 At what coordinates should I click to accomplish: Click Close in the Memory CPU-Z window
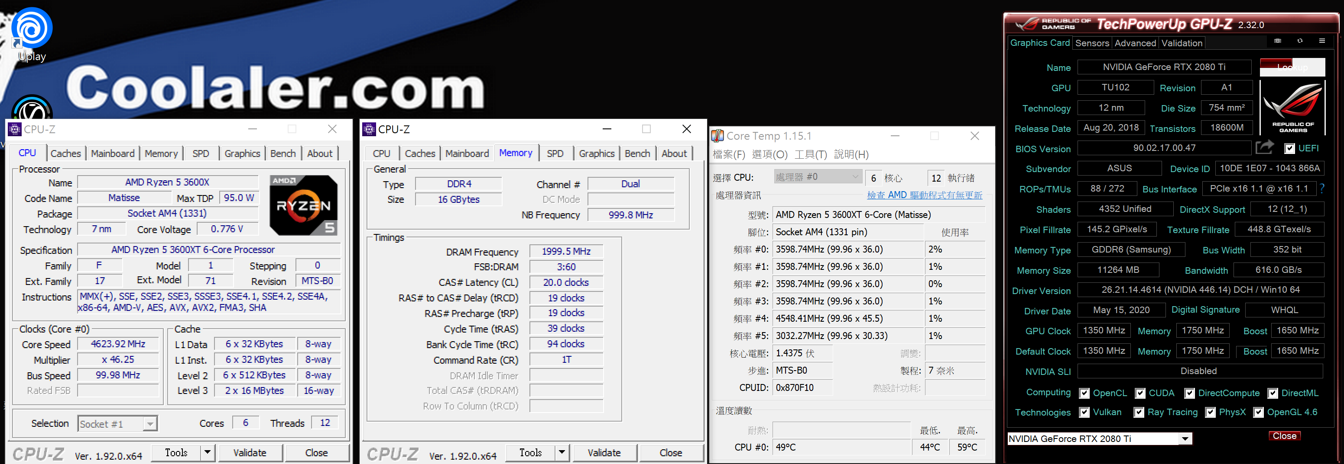(x=671, y=453)
